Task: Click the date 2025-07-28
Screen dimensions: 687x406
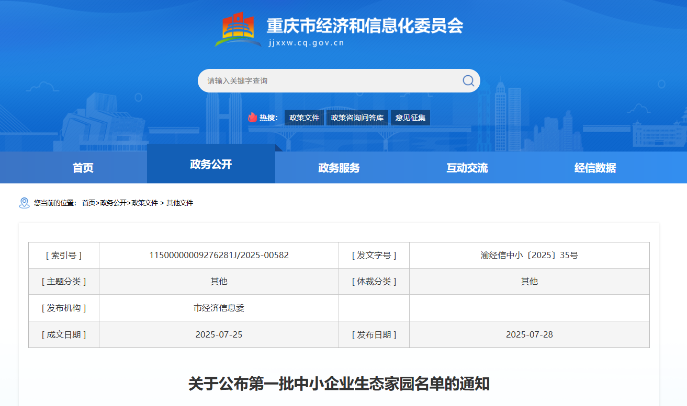Action: tap(530, 334)
